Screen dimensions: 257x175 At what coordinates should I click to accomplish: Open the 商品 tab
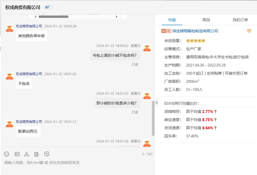206,20
